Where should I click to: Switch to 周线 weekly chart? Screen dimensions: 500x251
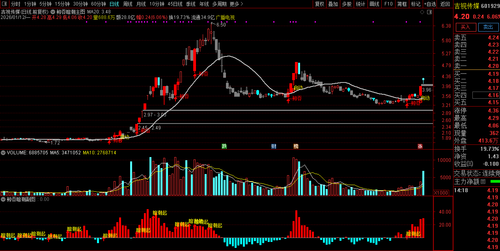point(128,4)
